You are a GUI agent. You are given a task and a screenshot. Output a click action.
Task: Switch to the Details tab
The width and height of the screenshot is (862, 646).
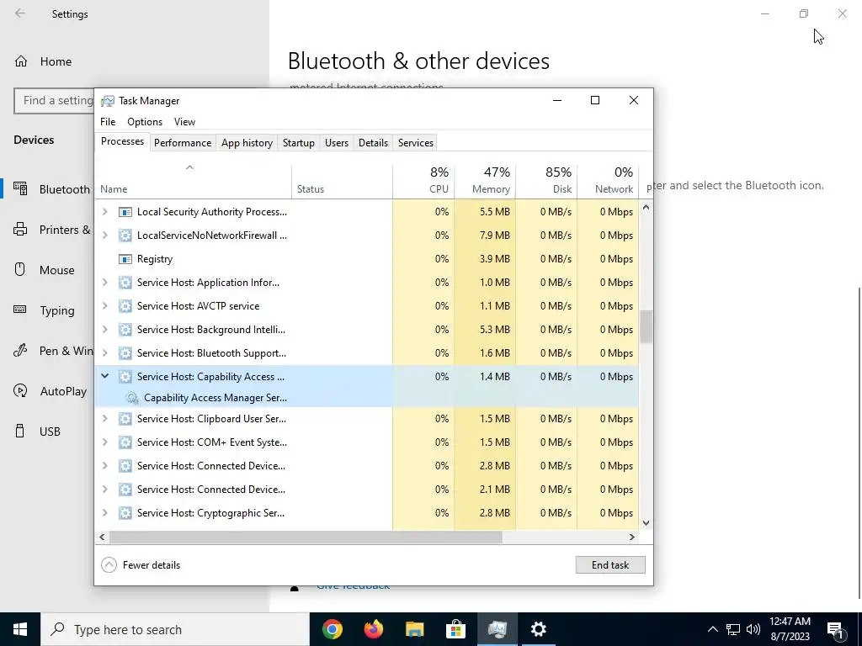[x=373, y=143]
